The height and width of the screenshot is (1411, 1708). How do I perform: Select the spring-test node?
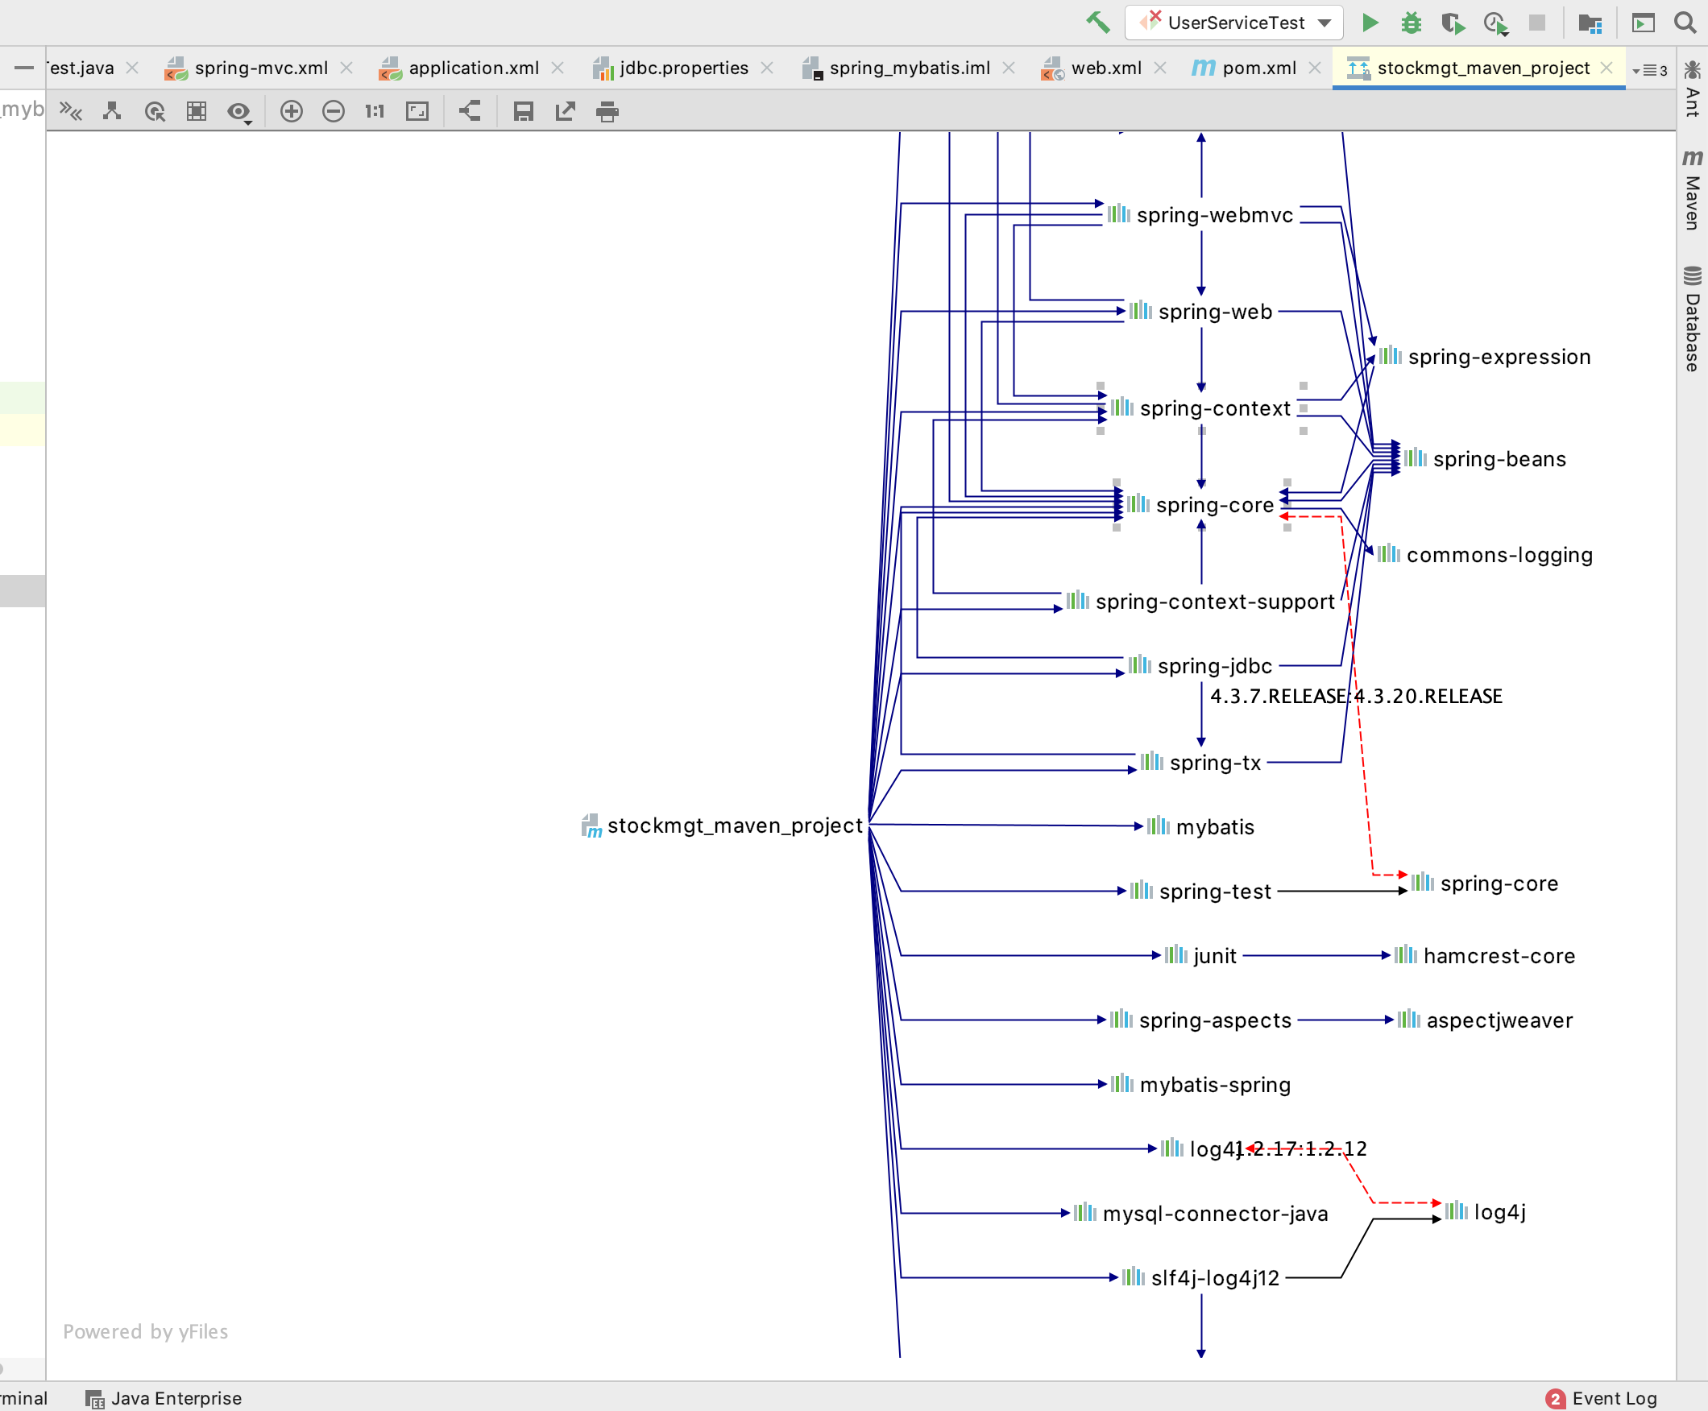(1200, 892)
